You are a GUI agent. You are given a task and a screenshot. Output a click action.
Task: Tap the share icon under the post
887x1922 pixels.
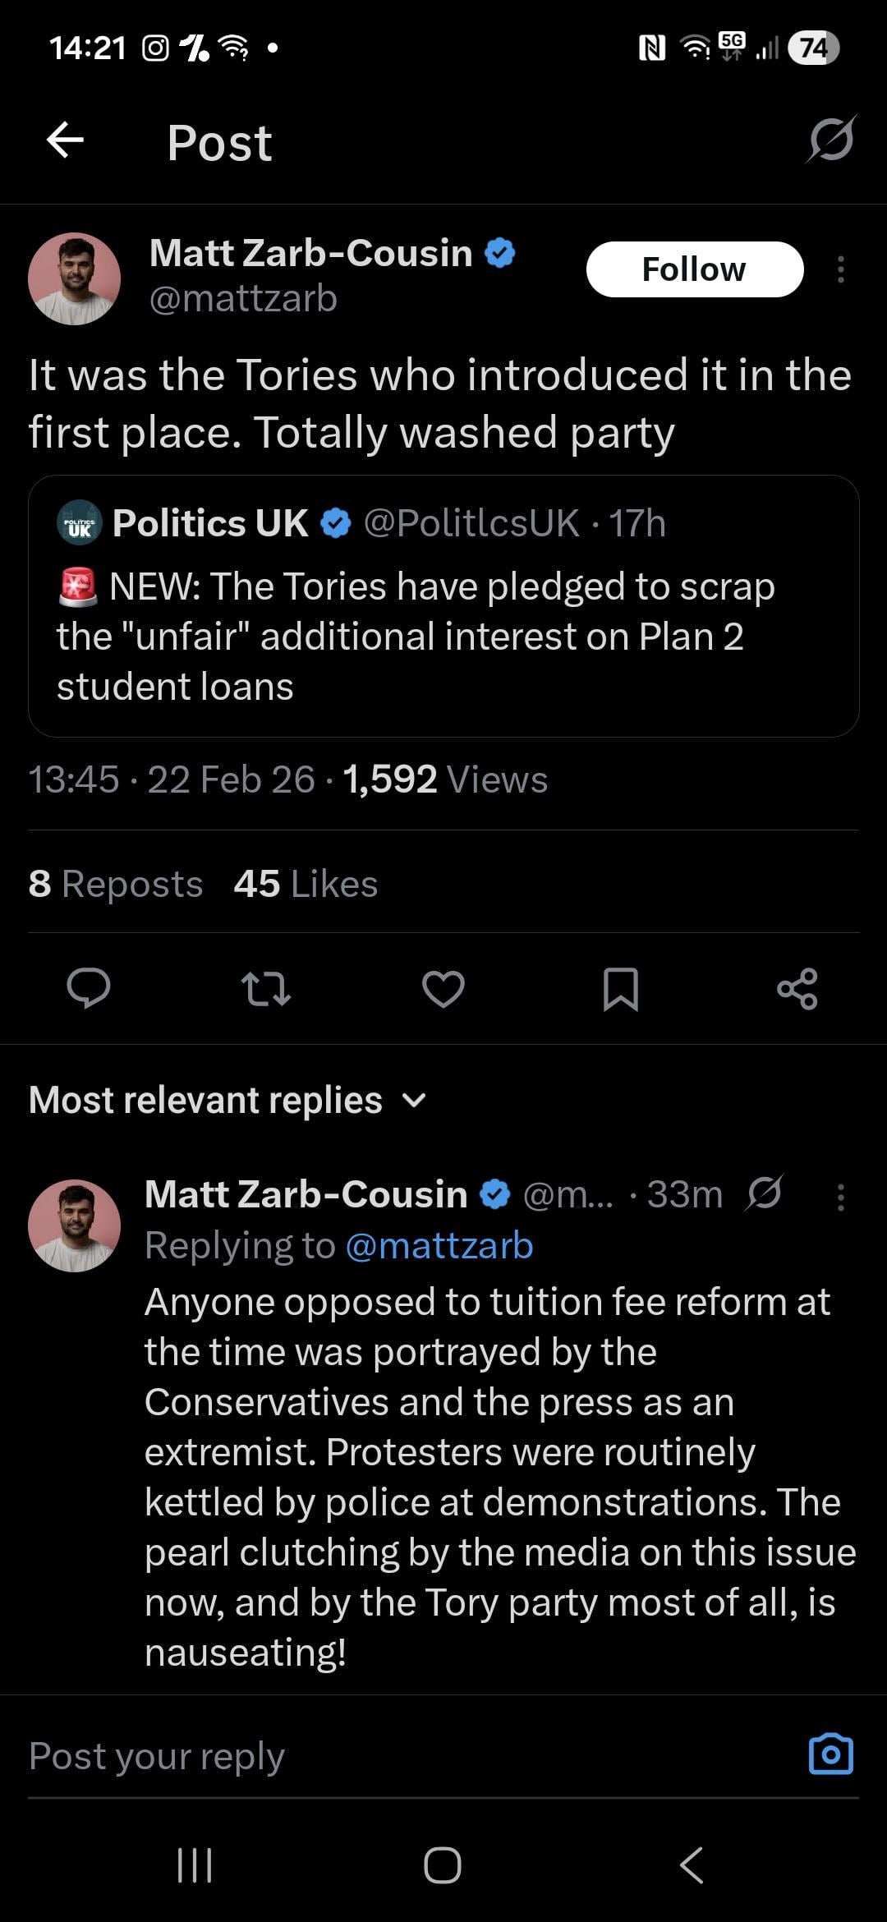[797, 988]
